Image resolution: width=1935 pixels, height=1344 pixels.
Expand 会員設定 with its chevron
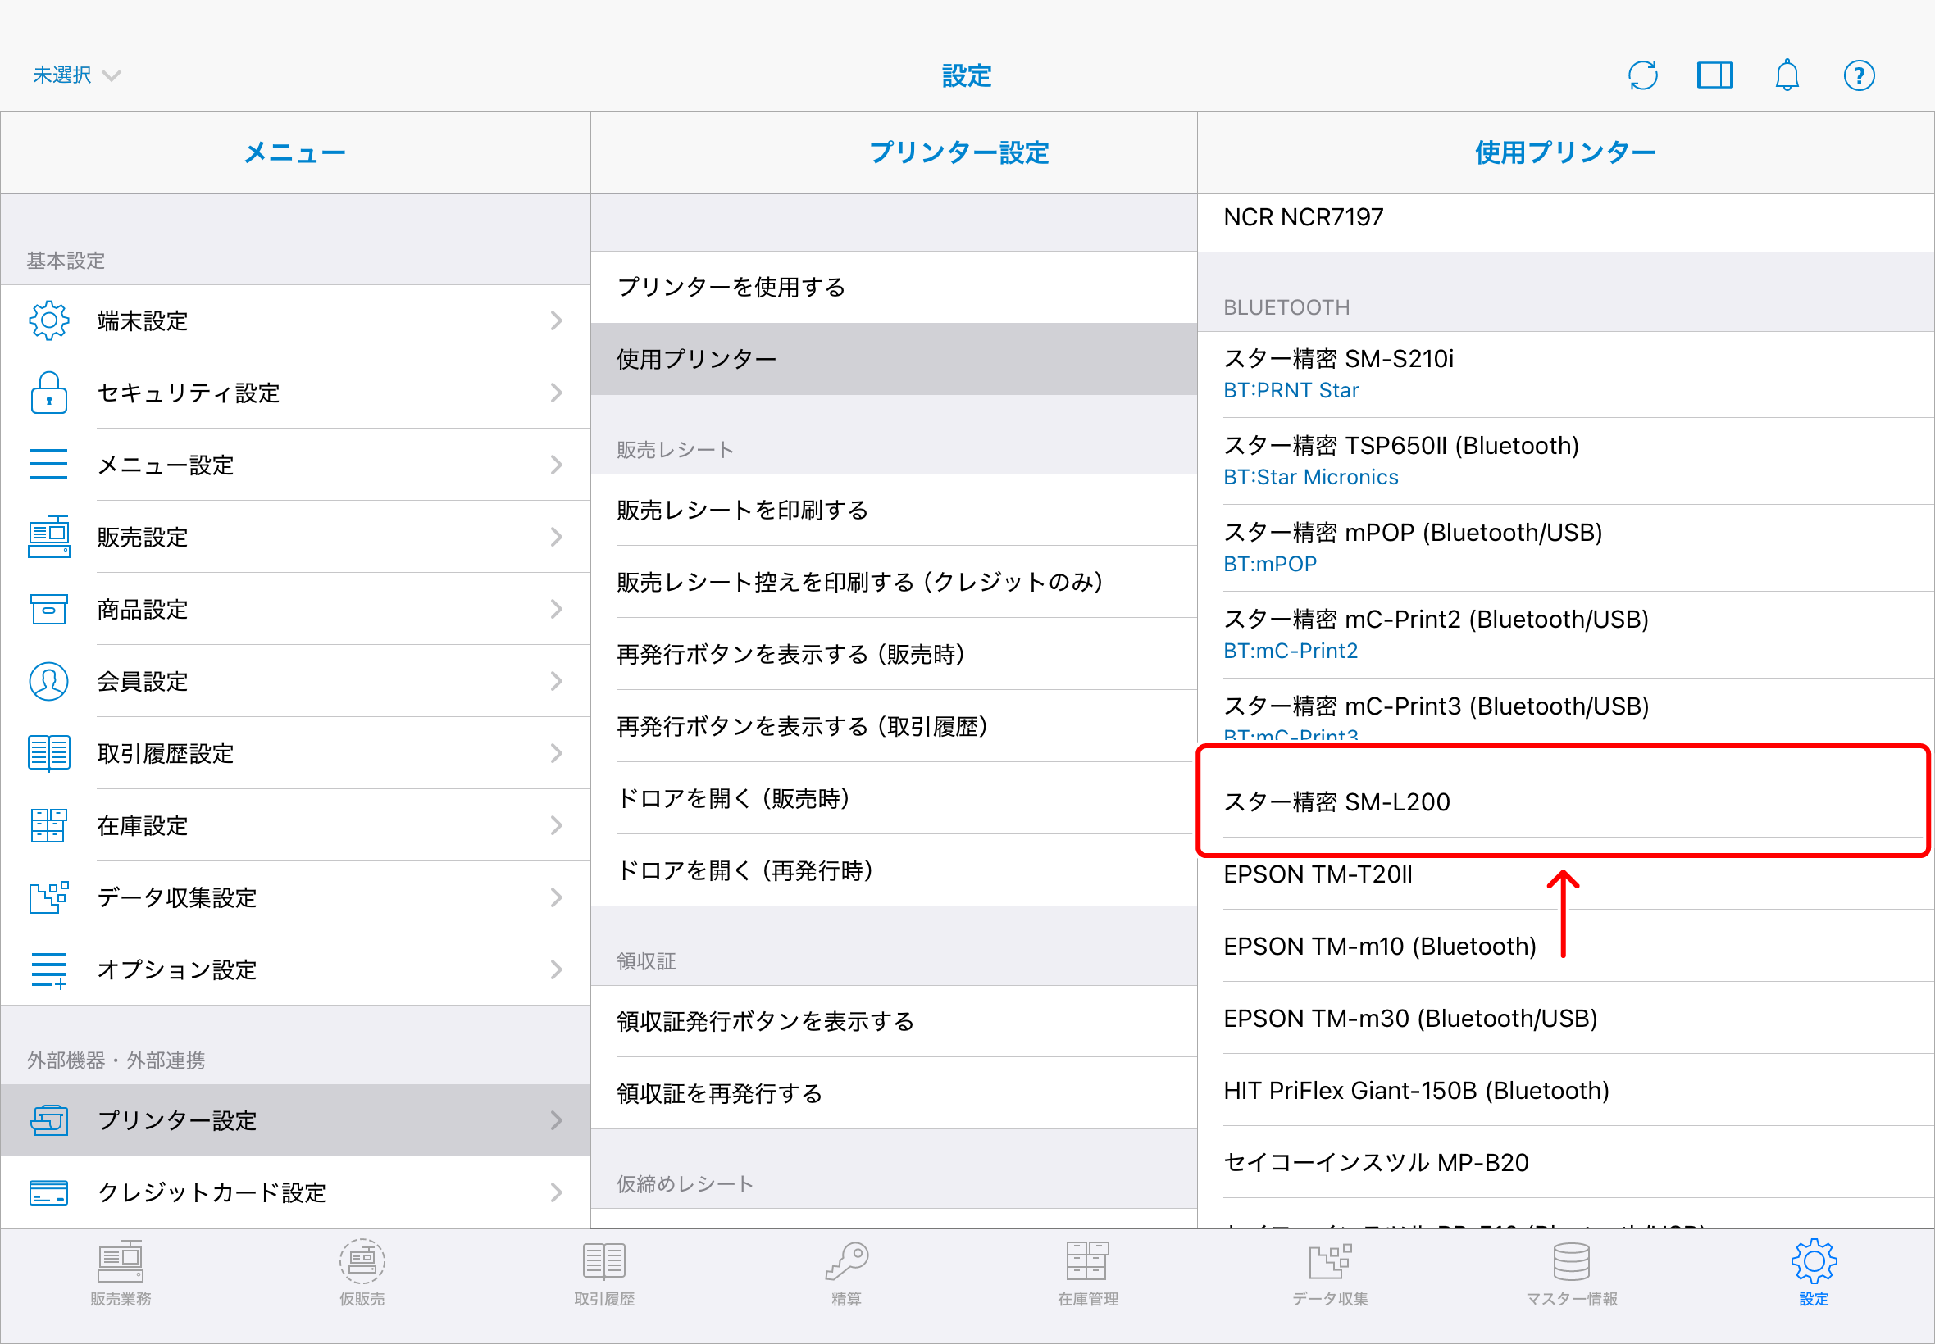(556, 681)
